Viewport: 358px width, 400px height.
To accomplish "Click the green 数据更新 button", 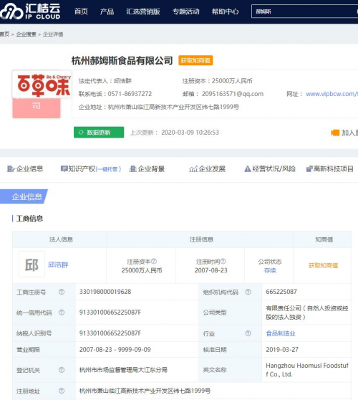I will (x=99, y=133).
